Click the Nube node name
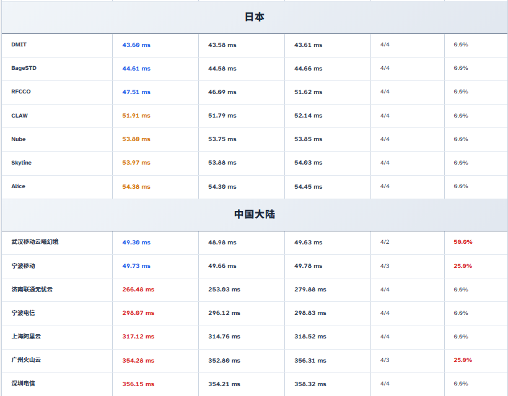 19,139
